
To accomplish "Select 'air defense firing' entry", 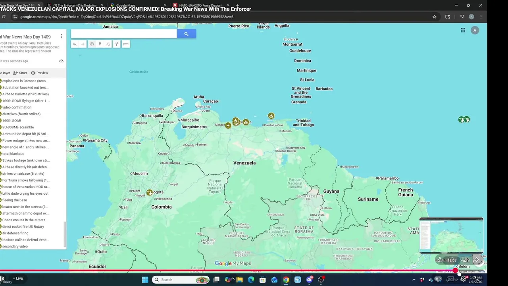I will pos(15,233).
